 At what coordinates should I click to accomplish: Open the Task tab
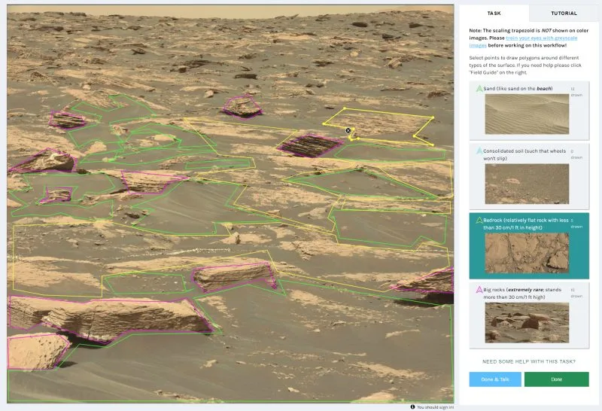click(494, 13)
